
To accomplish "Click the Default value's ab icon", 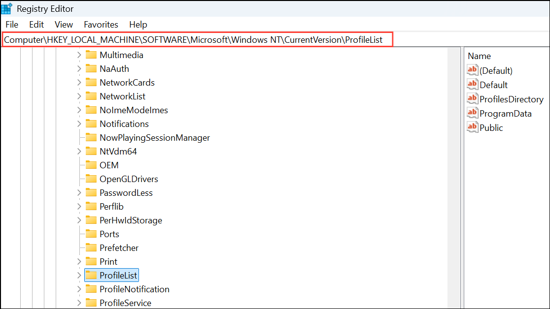I will pos(473,85).
